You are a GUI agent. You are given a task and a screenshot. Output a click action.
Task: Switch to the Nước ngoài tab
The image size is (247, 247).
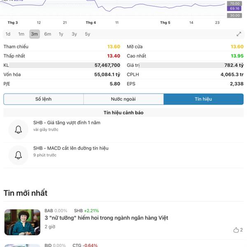[x=123, y=99]
